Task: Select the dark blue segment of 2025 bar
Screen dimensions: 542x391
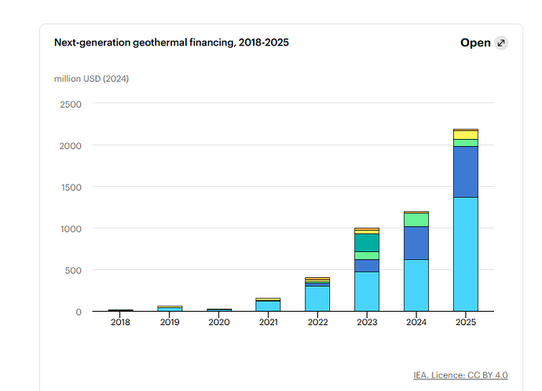Action: [466, 172]
